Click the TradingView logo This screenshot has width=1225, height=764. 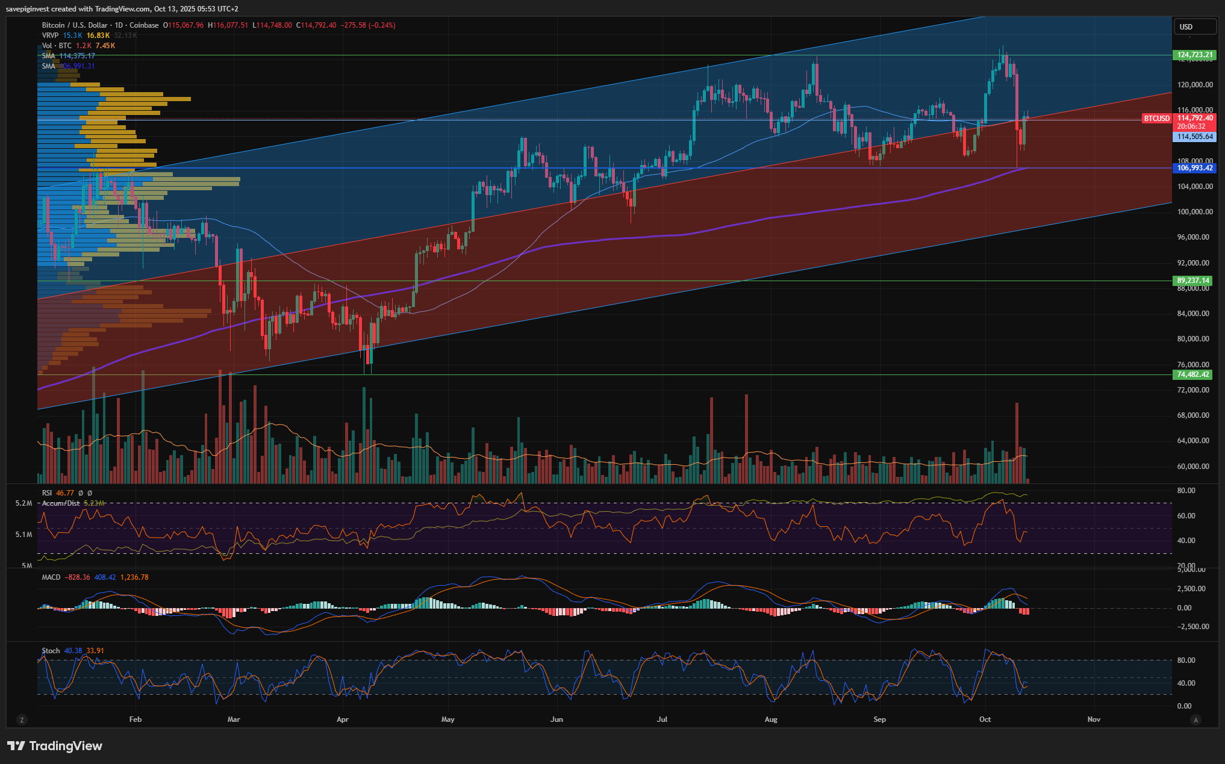(x=55, y=746)
